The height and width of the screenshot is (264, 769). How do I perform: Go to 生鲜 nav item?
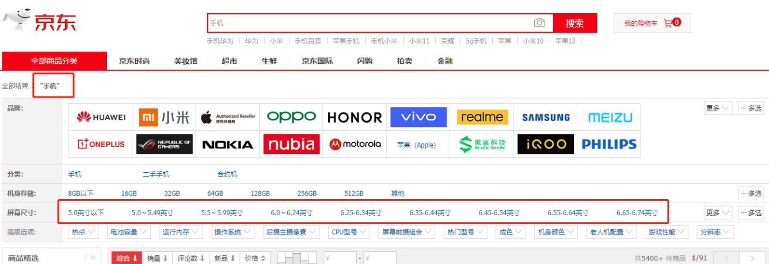269,61
